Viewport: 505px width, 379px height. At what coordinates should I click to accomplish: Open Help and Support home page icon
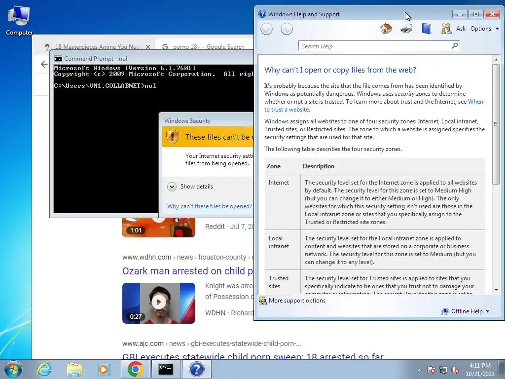(x=386, y=29)
